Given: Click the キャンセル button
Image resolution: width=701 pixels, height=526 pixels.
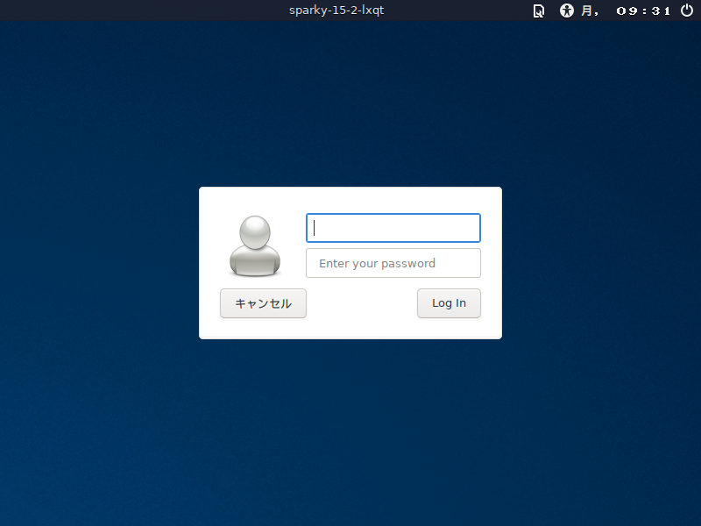Looking at the screenshot, I should click(x=263, y=303).
